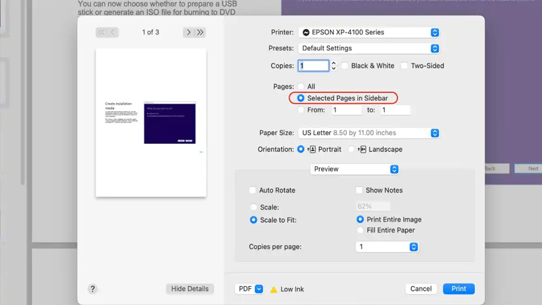
Task: Open the help question mark button
Action: point(93,289)
